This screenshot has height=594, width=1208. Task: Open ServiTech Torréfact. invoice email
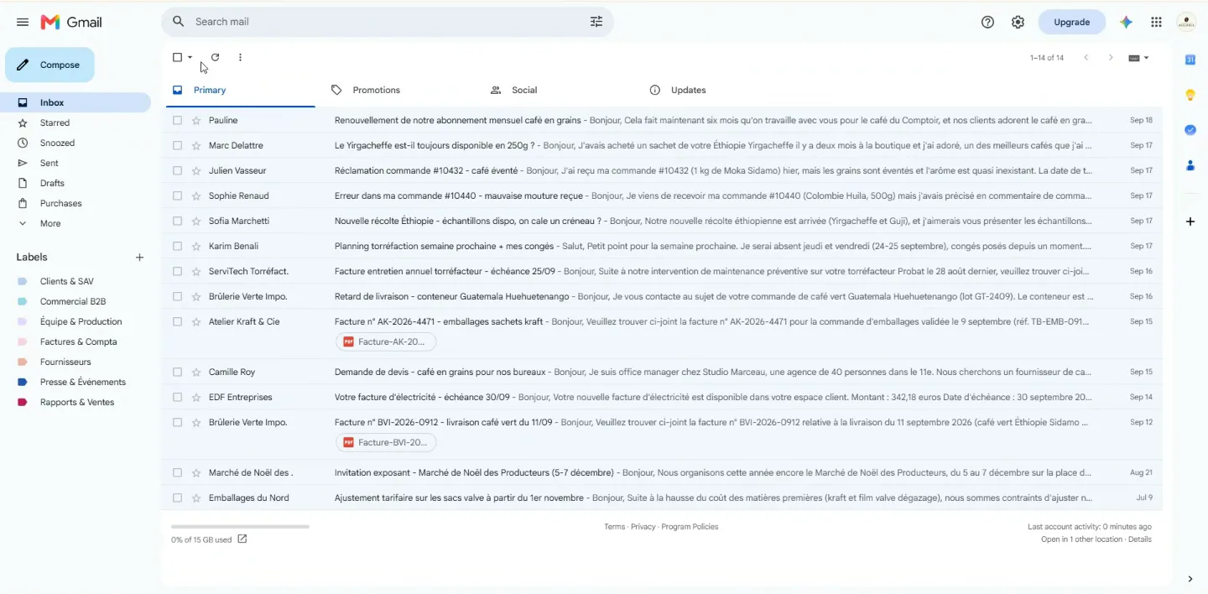click(663, 271)
